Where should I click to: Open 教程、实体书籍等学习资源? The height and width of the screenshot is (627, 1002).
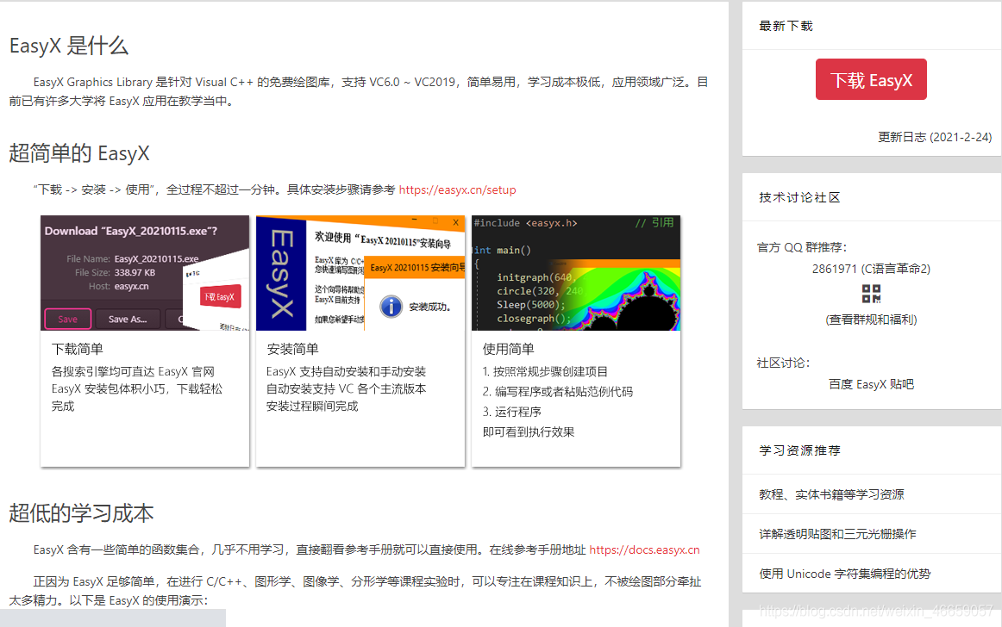(831, 494)
